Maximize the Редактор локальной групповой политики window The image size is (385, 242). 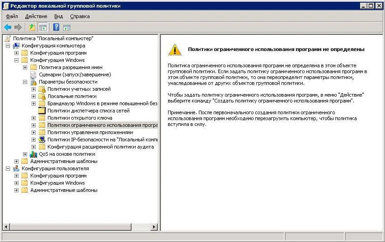coord(371,6)
